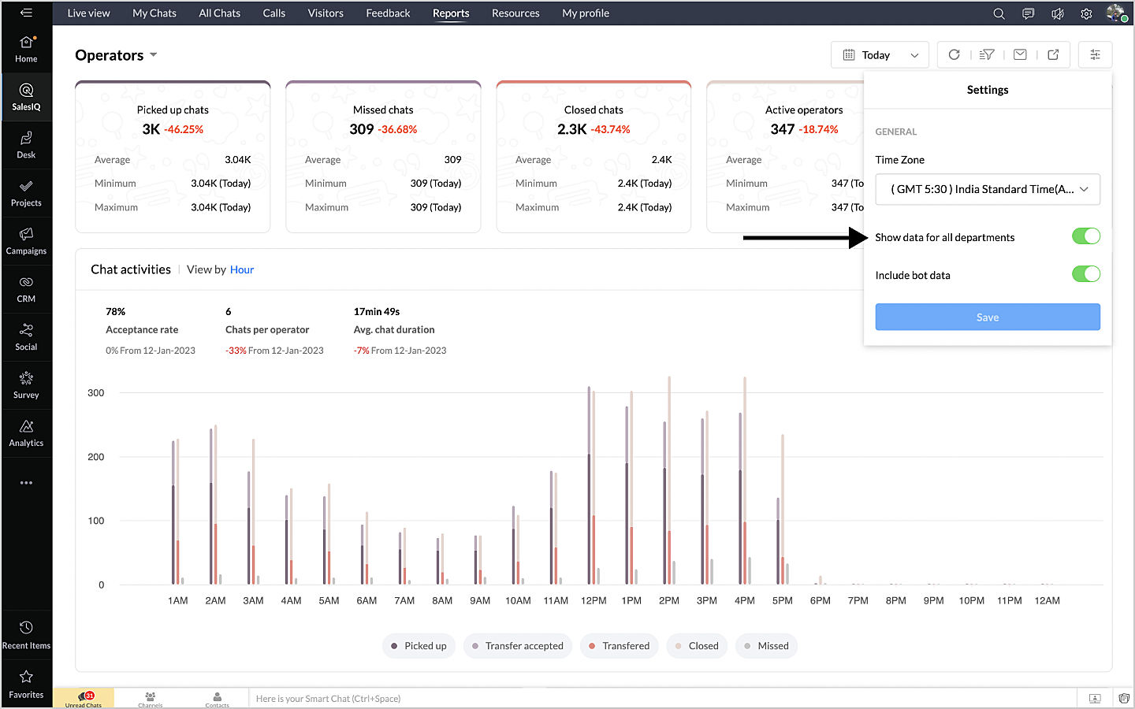Open Recent Items in sidebar
The height and width of the screenshot is (709, 1135).
click(x=26, y=635)
